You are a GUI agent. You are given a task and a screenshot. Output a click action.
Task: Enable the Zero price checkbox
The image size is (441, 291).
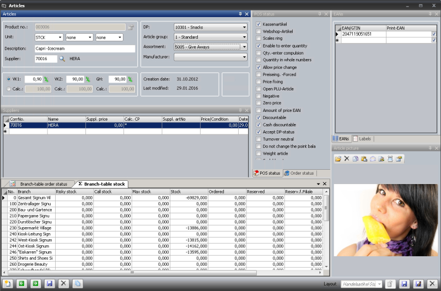pos(259,103)
